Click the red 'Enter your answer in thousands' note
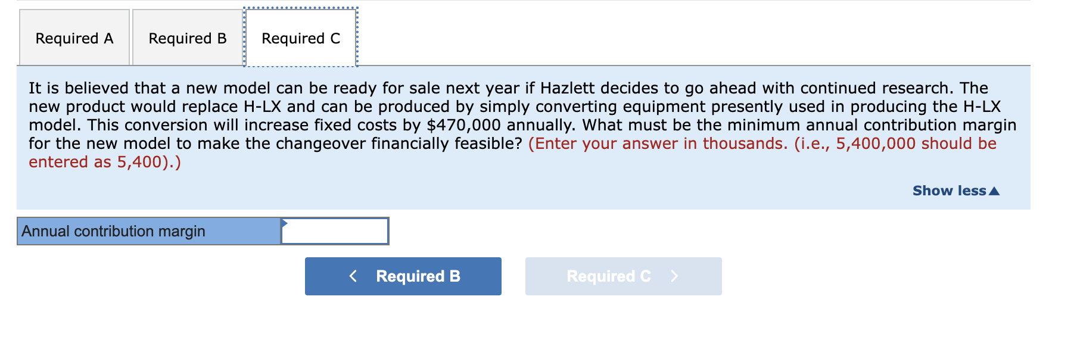Screen dimensions: 1077x343 (658, 144)
